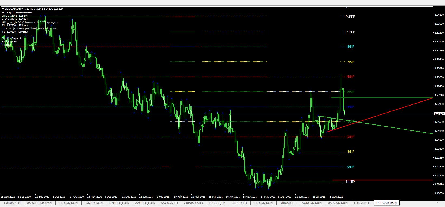
Task: Click the [+2/8]P Murrey level label
Action: click(x=350, y=17)
